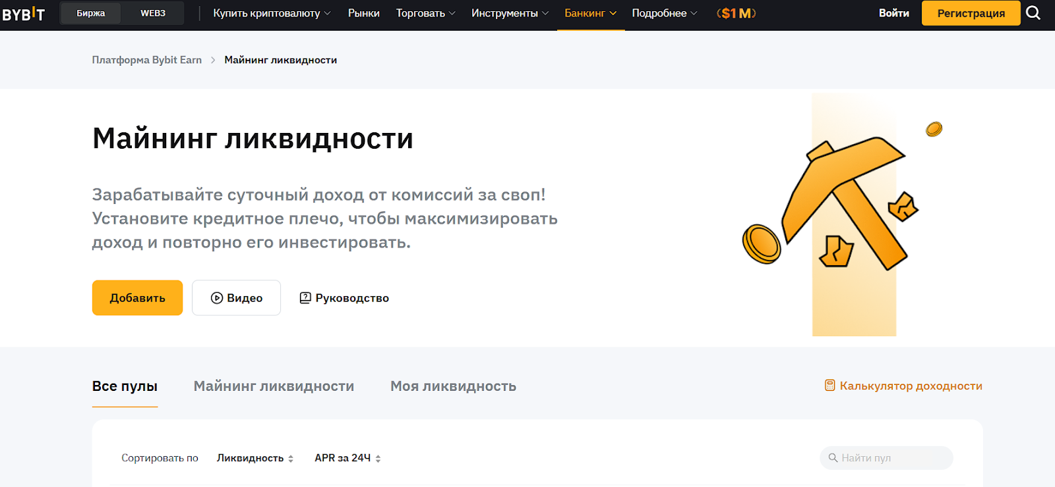Click the Bybit logo
Viewport: 1055px width, 487px height.
tap(24, 13)
